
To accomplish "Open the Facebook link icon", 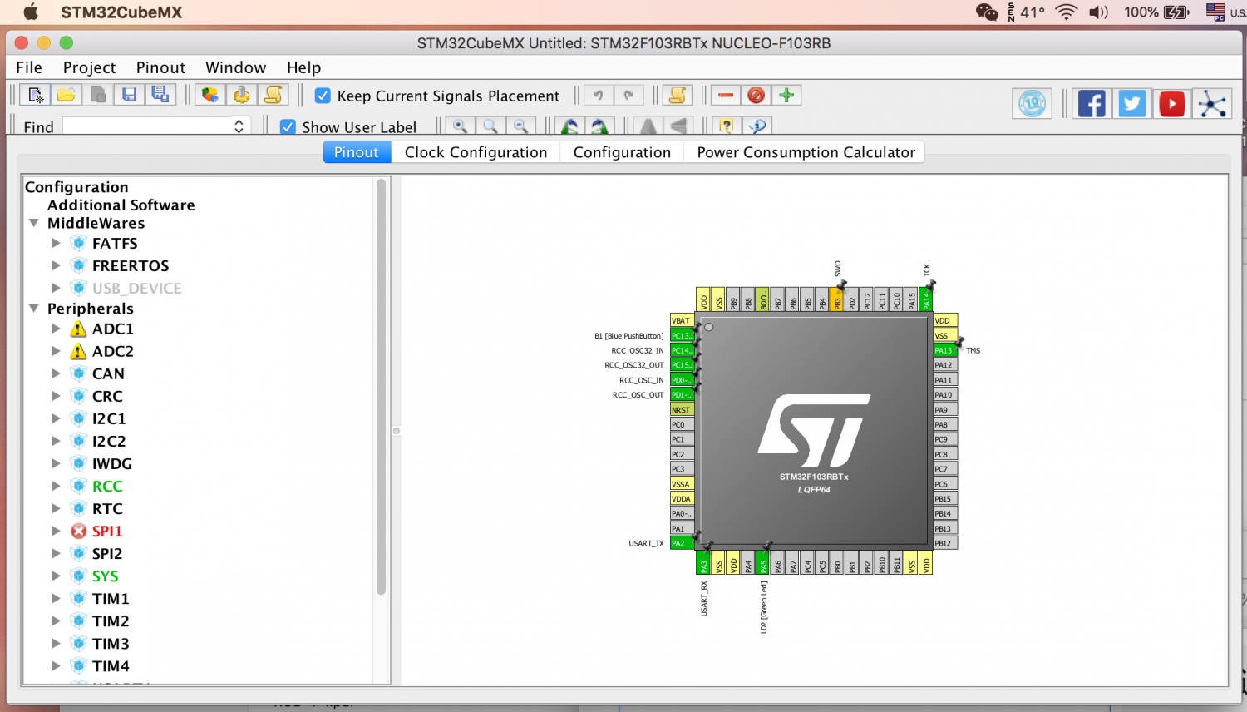I will point(1092,104).
